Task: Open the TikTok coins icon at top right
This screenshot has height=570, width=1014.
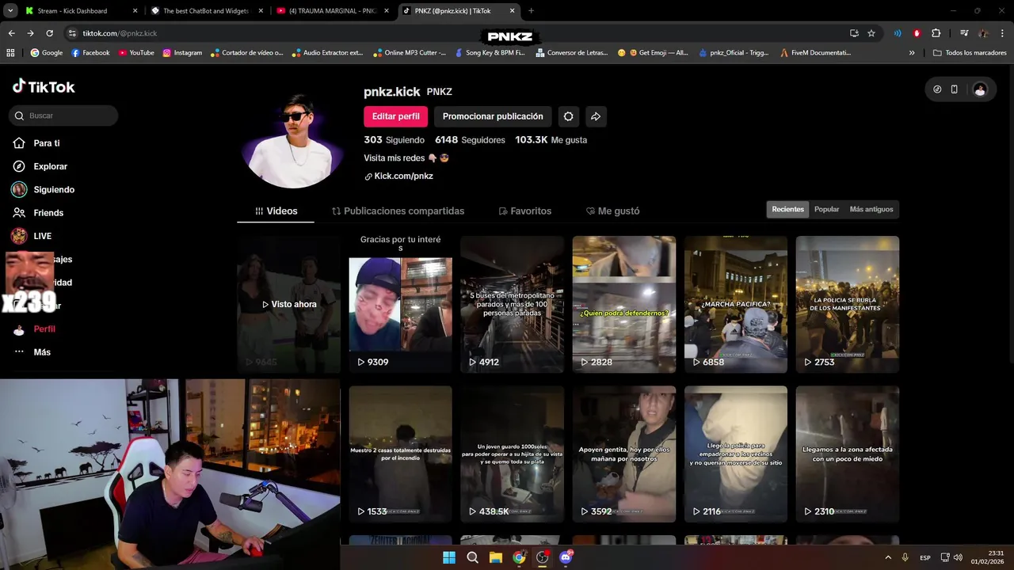Action: [937, 89]
